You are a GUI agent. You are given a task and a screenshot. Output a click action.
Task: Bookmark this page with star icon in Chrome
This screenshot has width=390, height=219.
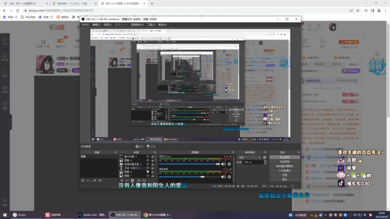(x=358, y=11)
